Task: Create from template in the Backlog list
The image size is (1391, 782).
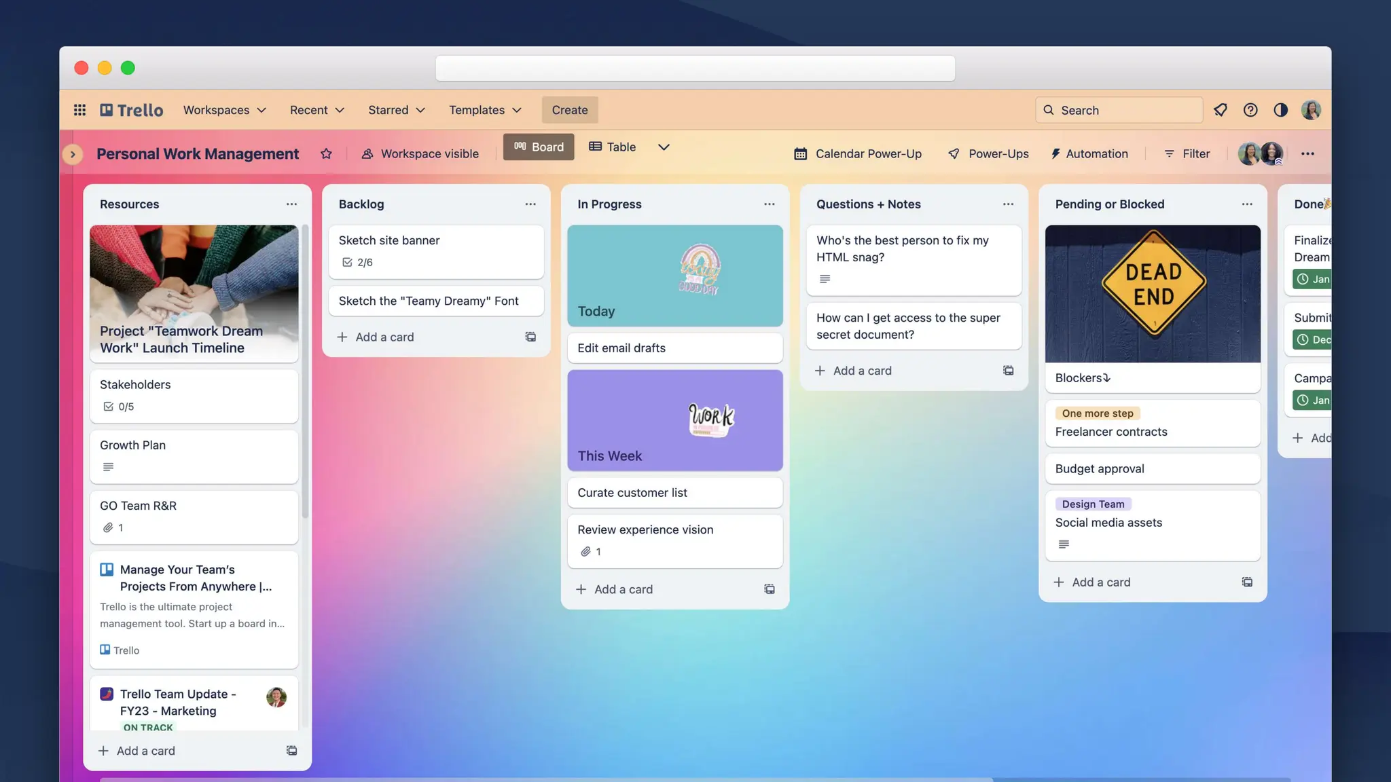Action: pyautogui.click(x=530, y=337)
